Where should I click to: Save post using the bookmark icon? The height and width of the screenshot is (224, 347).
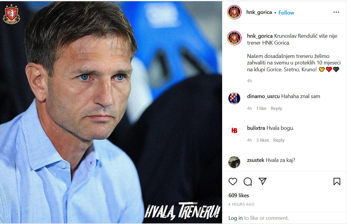coord(337,181)
